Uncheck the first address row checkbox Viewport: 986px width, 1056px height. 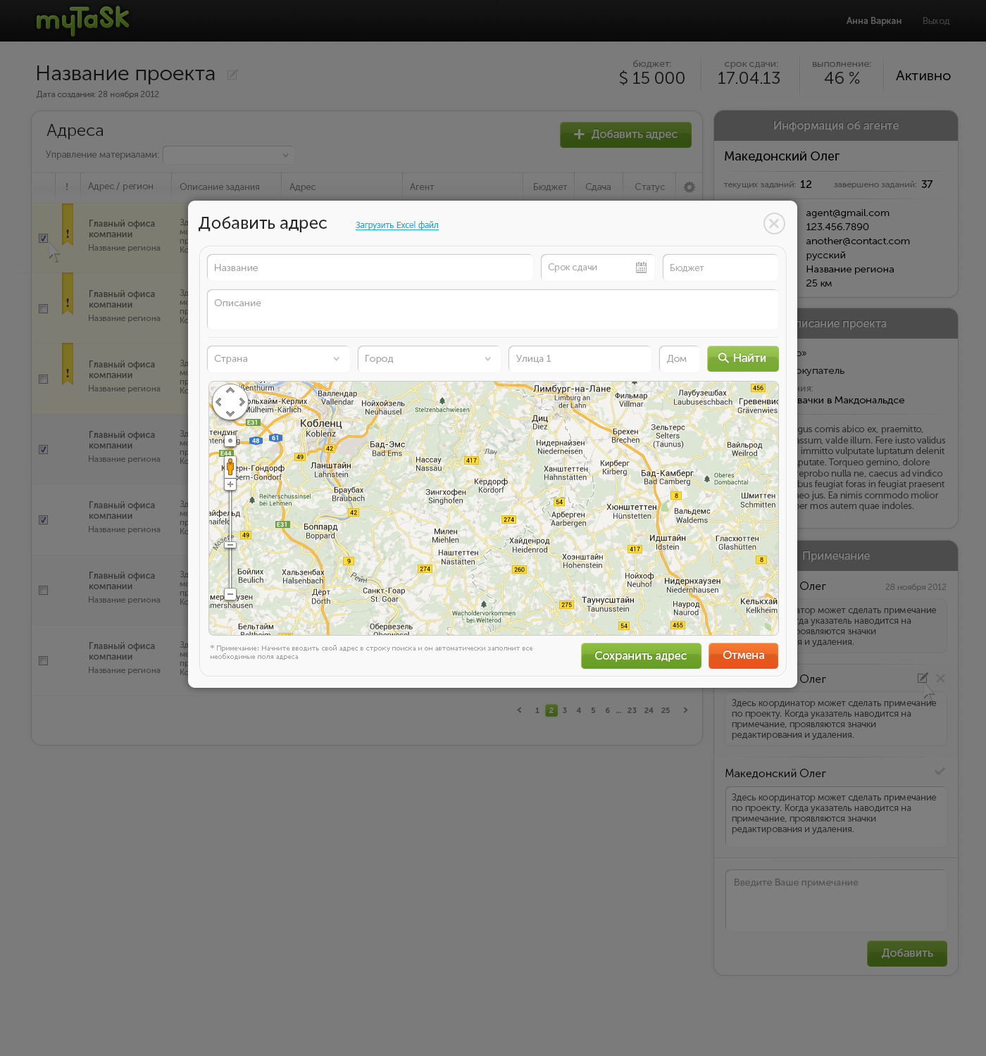pos(44,238)
